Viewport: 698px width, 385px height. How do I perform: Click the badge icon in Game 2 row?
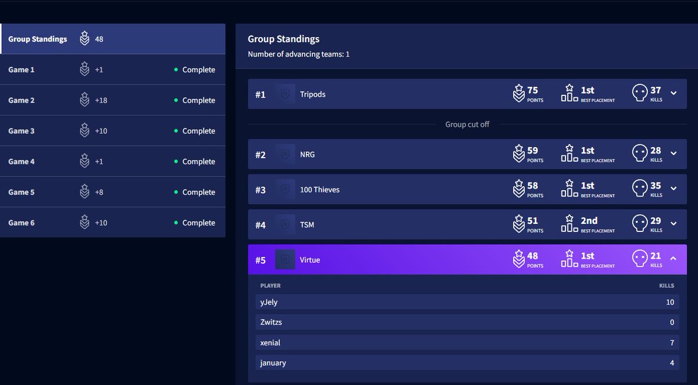85,100
